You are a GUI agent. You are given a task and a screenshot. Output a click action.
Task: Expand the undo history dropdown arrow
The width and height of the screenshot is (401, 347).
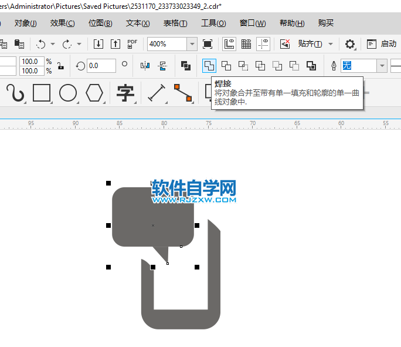click(53, 44)
